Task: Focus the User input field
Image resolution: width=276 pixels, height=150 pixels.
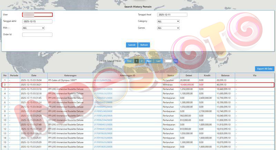Action: pyautogui.click(x=37, y=15)
